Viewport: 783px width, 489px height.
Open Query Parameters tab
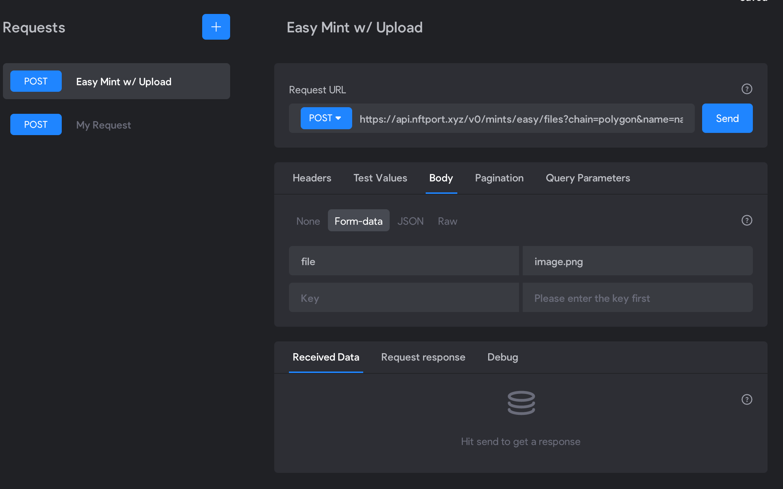(588, 178)
